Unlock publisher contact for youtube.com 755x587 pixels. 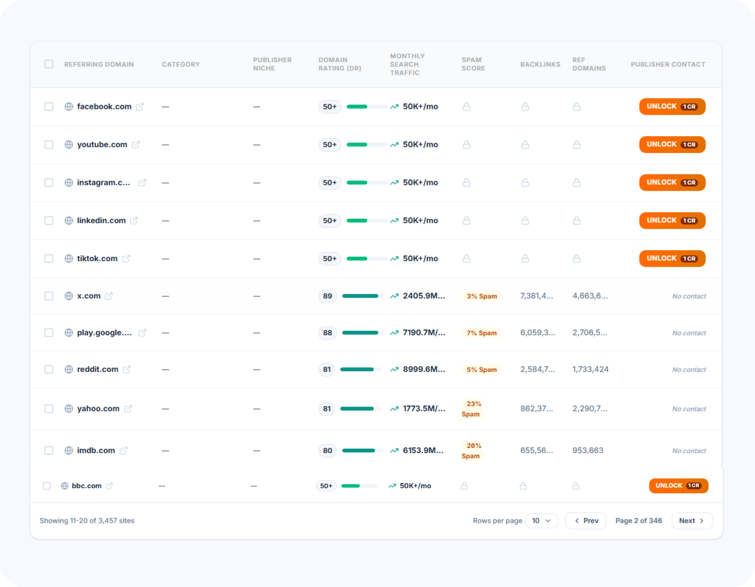point(672,145)
